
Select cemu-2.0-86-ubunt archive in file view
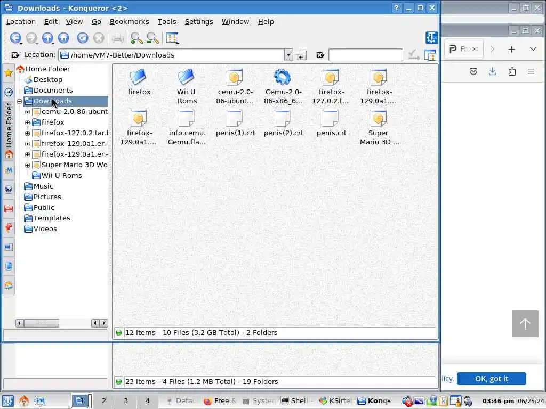pyautogui.click(x=235, y=77)
